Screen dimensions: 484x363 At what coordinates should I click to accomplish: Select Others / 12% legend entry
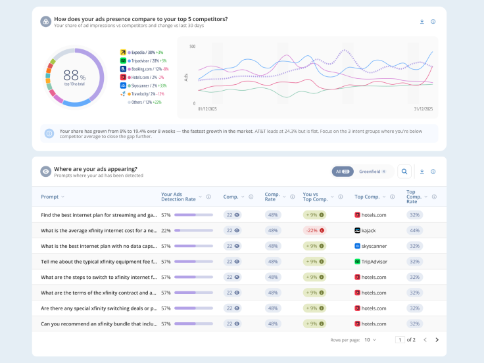tap(145, 102)
